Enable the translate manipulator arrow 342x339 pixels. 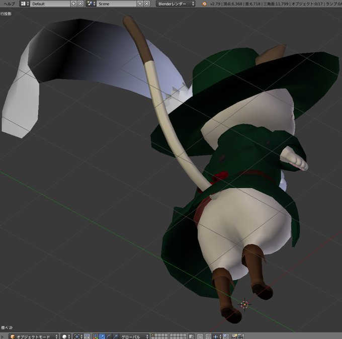(102, 336)
